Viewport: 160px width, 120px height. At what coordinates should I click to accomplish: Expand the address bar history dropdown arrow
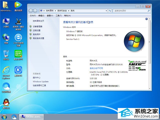[106, 11]
